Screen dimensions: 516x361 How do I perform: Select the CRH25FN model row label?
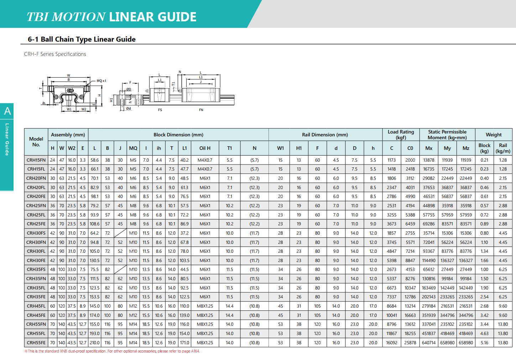pos(36,206)
